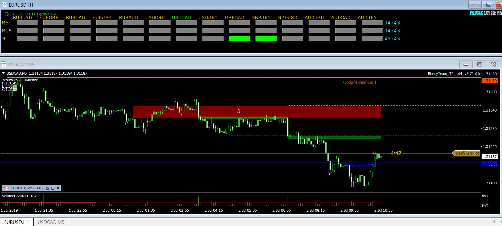
Task: Click the up arrow signal below pivot line
Action: tap(330, 173)
